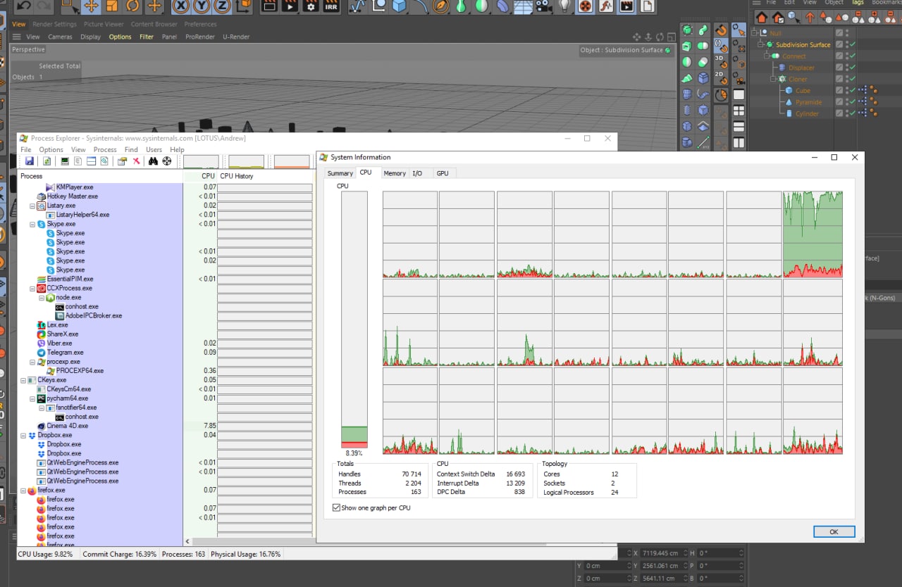Image resolution: width=902 pixels, height=587 pixels.
Task: Click the binoculars Find Handle icon
Action: 153,161
